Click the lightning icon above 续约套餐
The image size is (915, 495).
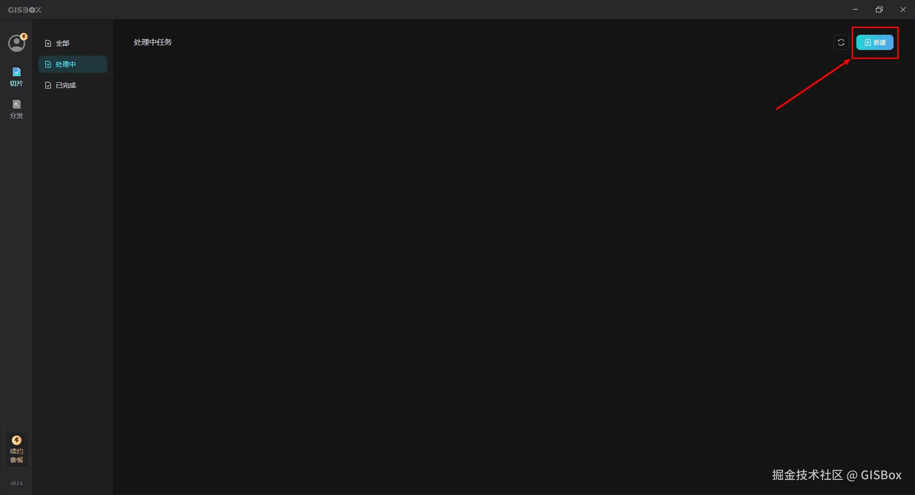point(17,440)
